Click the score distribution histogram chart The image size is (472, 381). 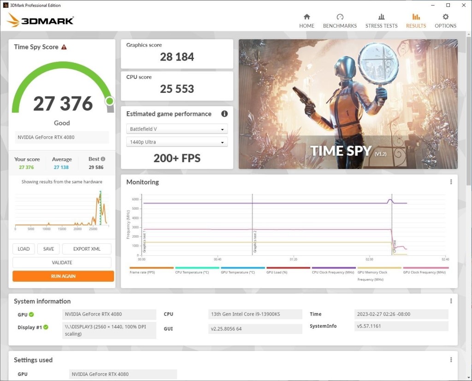(x=62, y=210)
